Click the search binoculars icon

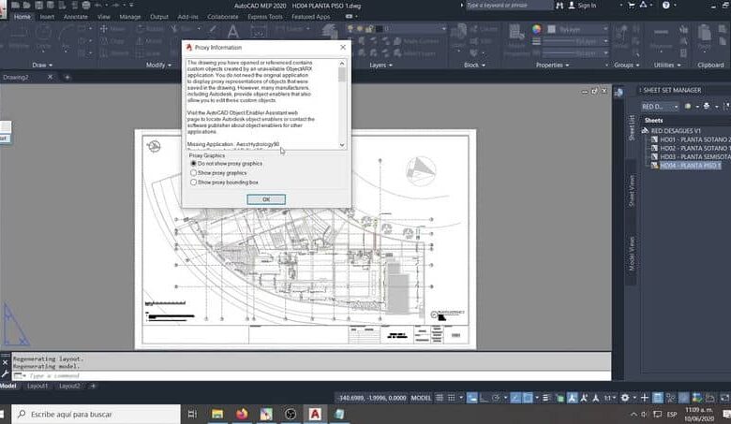(559, 6)
